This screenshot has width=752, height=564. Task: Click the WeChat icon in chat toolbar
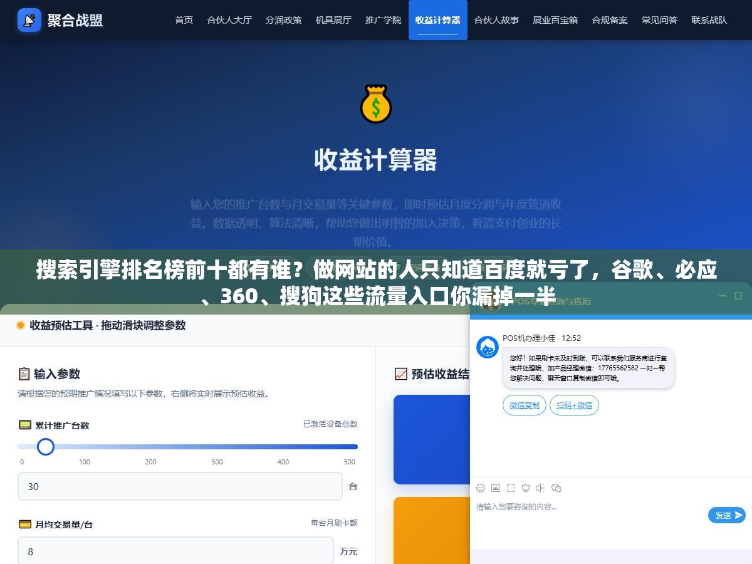[556, 488]
